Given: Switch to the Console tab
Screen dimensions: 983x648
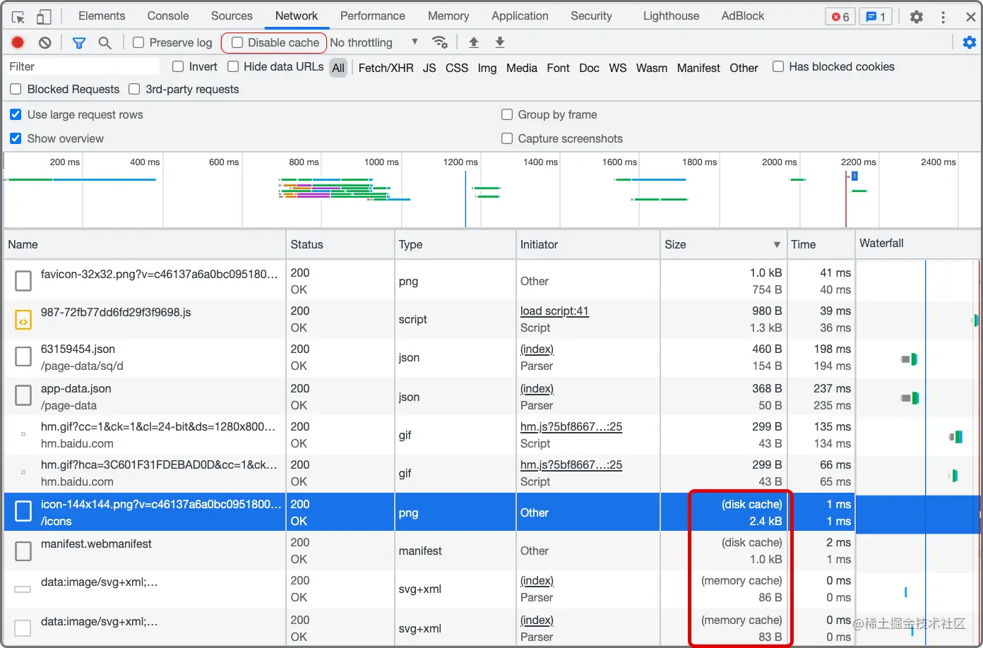Looking at the screenshot, I should [x=168, y=16].
